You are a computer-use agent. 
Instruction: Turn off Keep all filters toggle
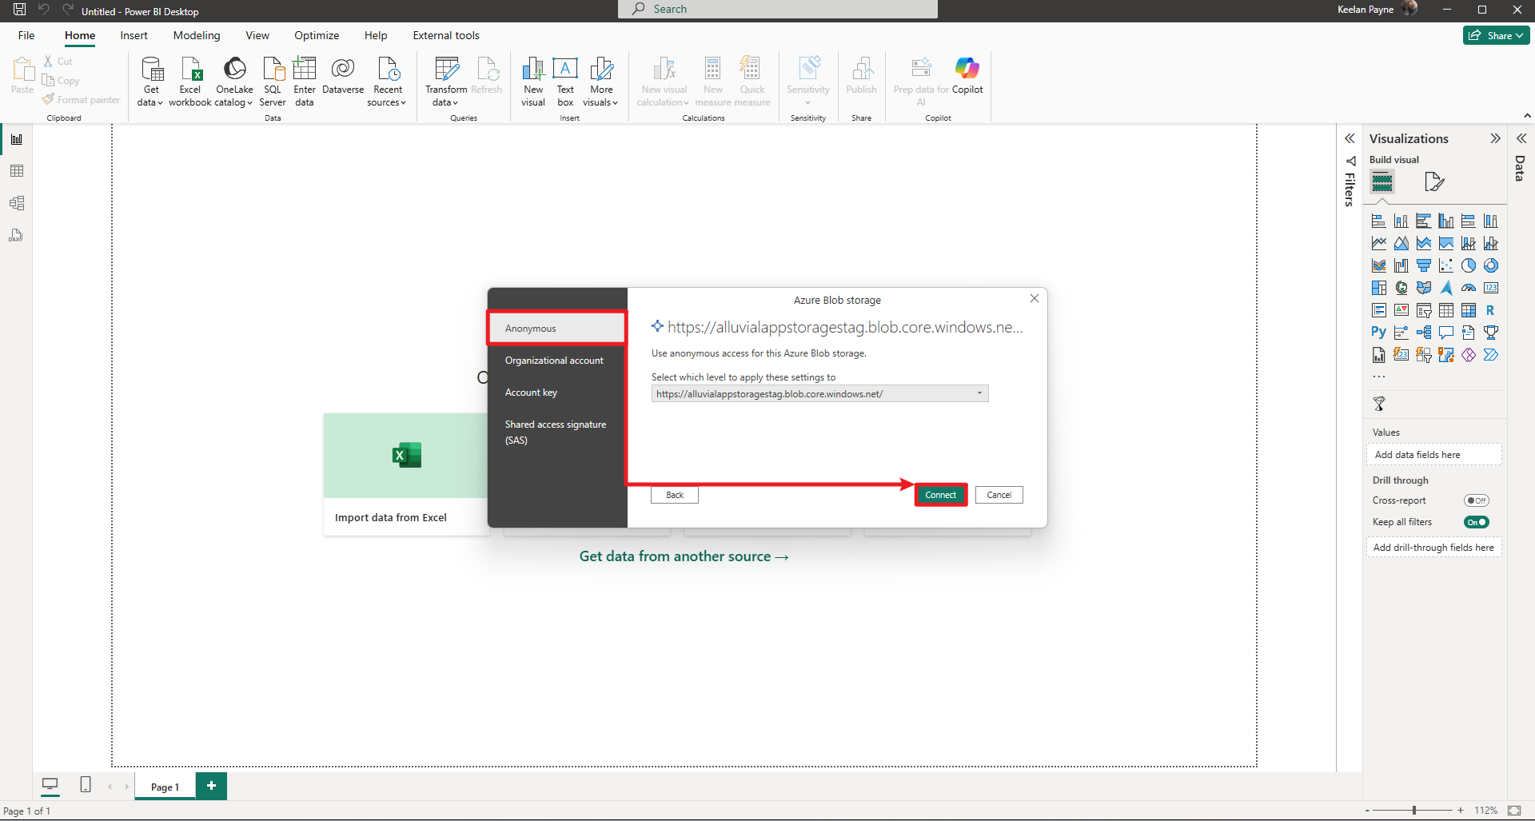(x=1476, y=522)
